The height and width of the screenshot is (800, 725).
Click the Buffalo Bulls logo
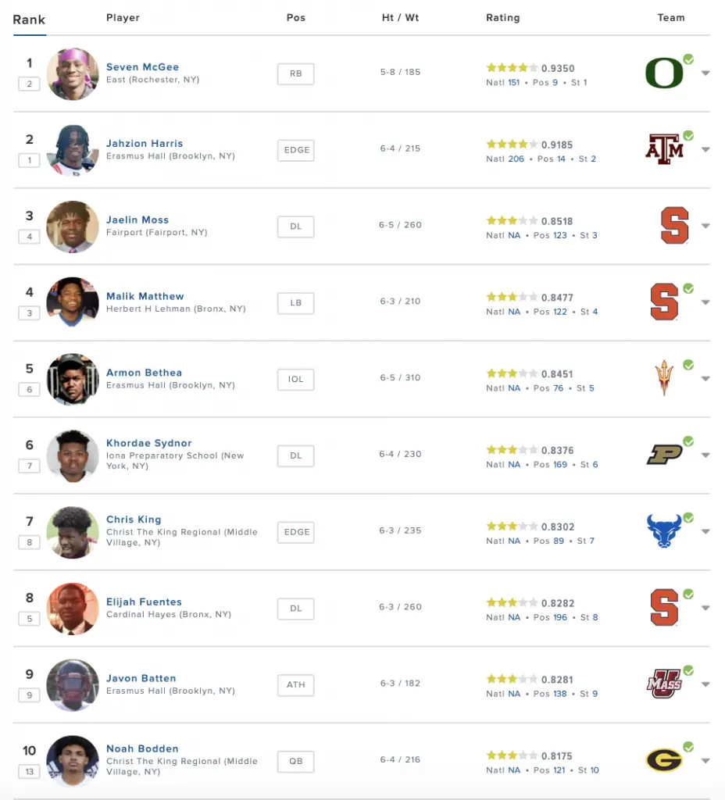tap(664, 531)
